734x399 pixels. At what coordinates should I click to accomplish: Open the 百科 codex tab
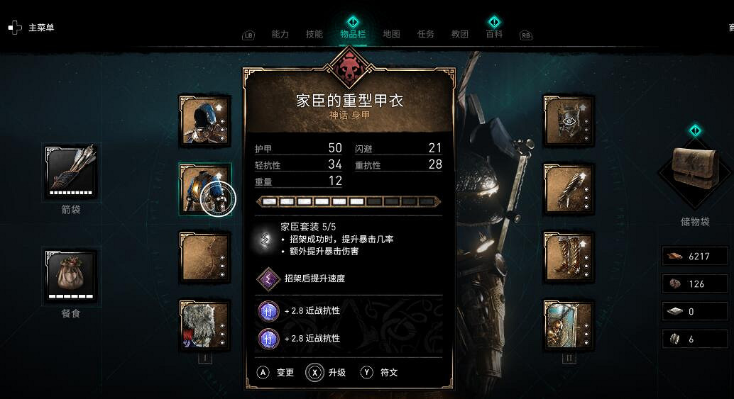point(494,34)
